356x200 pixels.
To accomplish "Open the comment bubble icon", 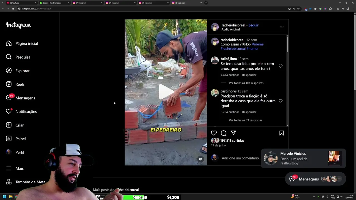I will coord(224,133).
